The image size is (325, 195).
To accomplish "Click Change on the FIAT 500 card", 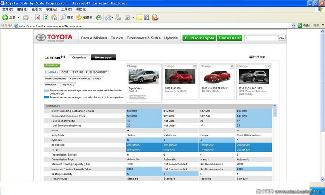I will point(169,66).
